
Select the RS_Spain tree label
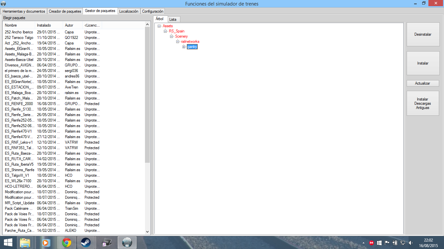176,31
